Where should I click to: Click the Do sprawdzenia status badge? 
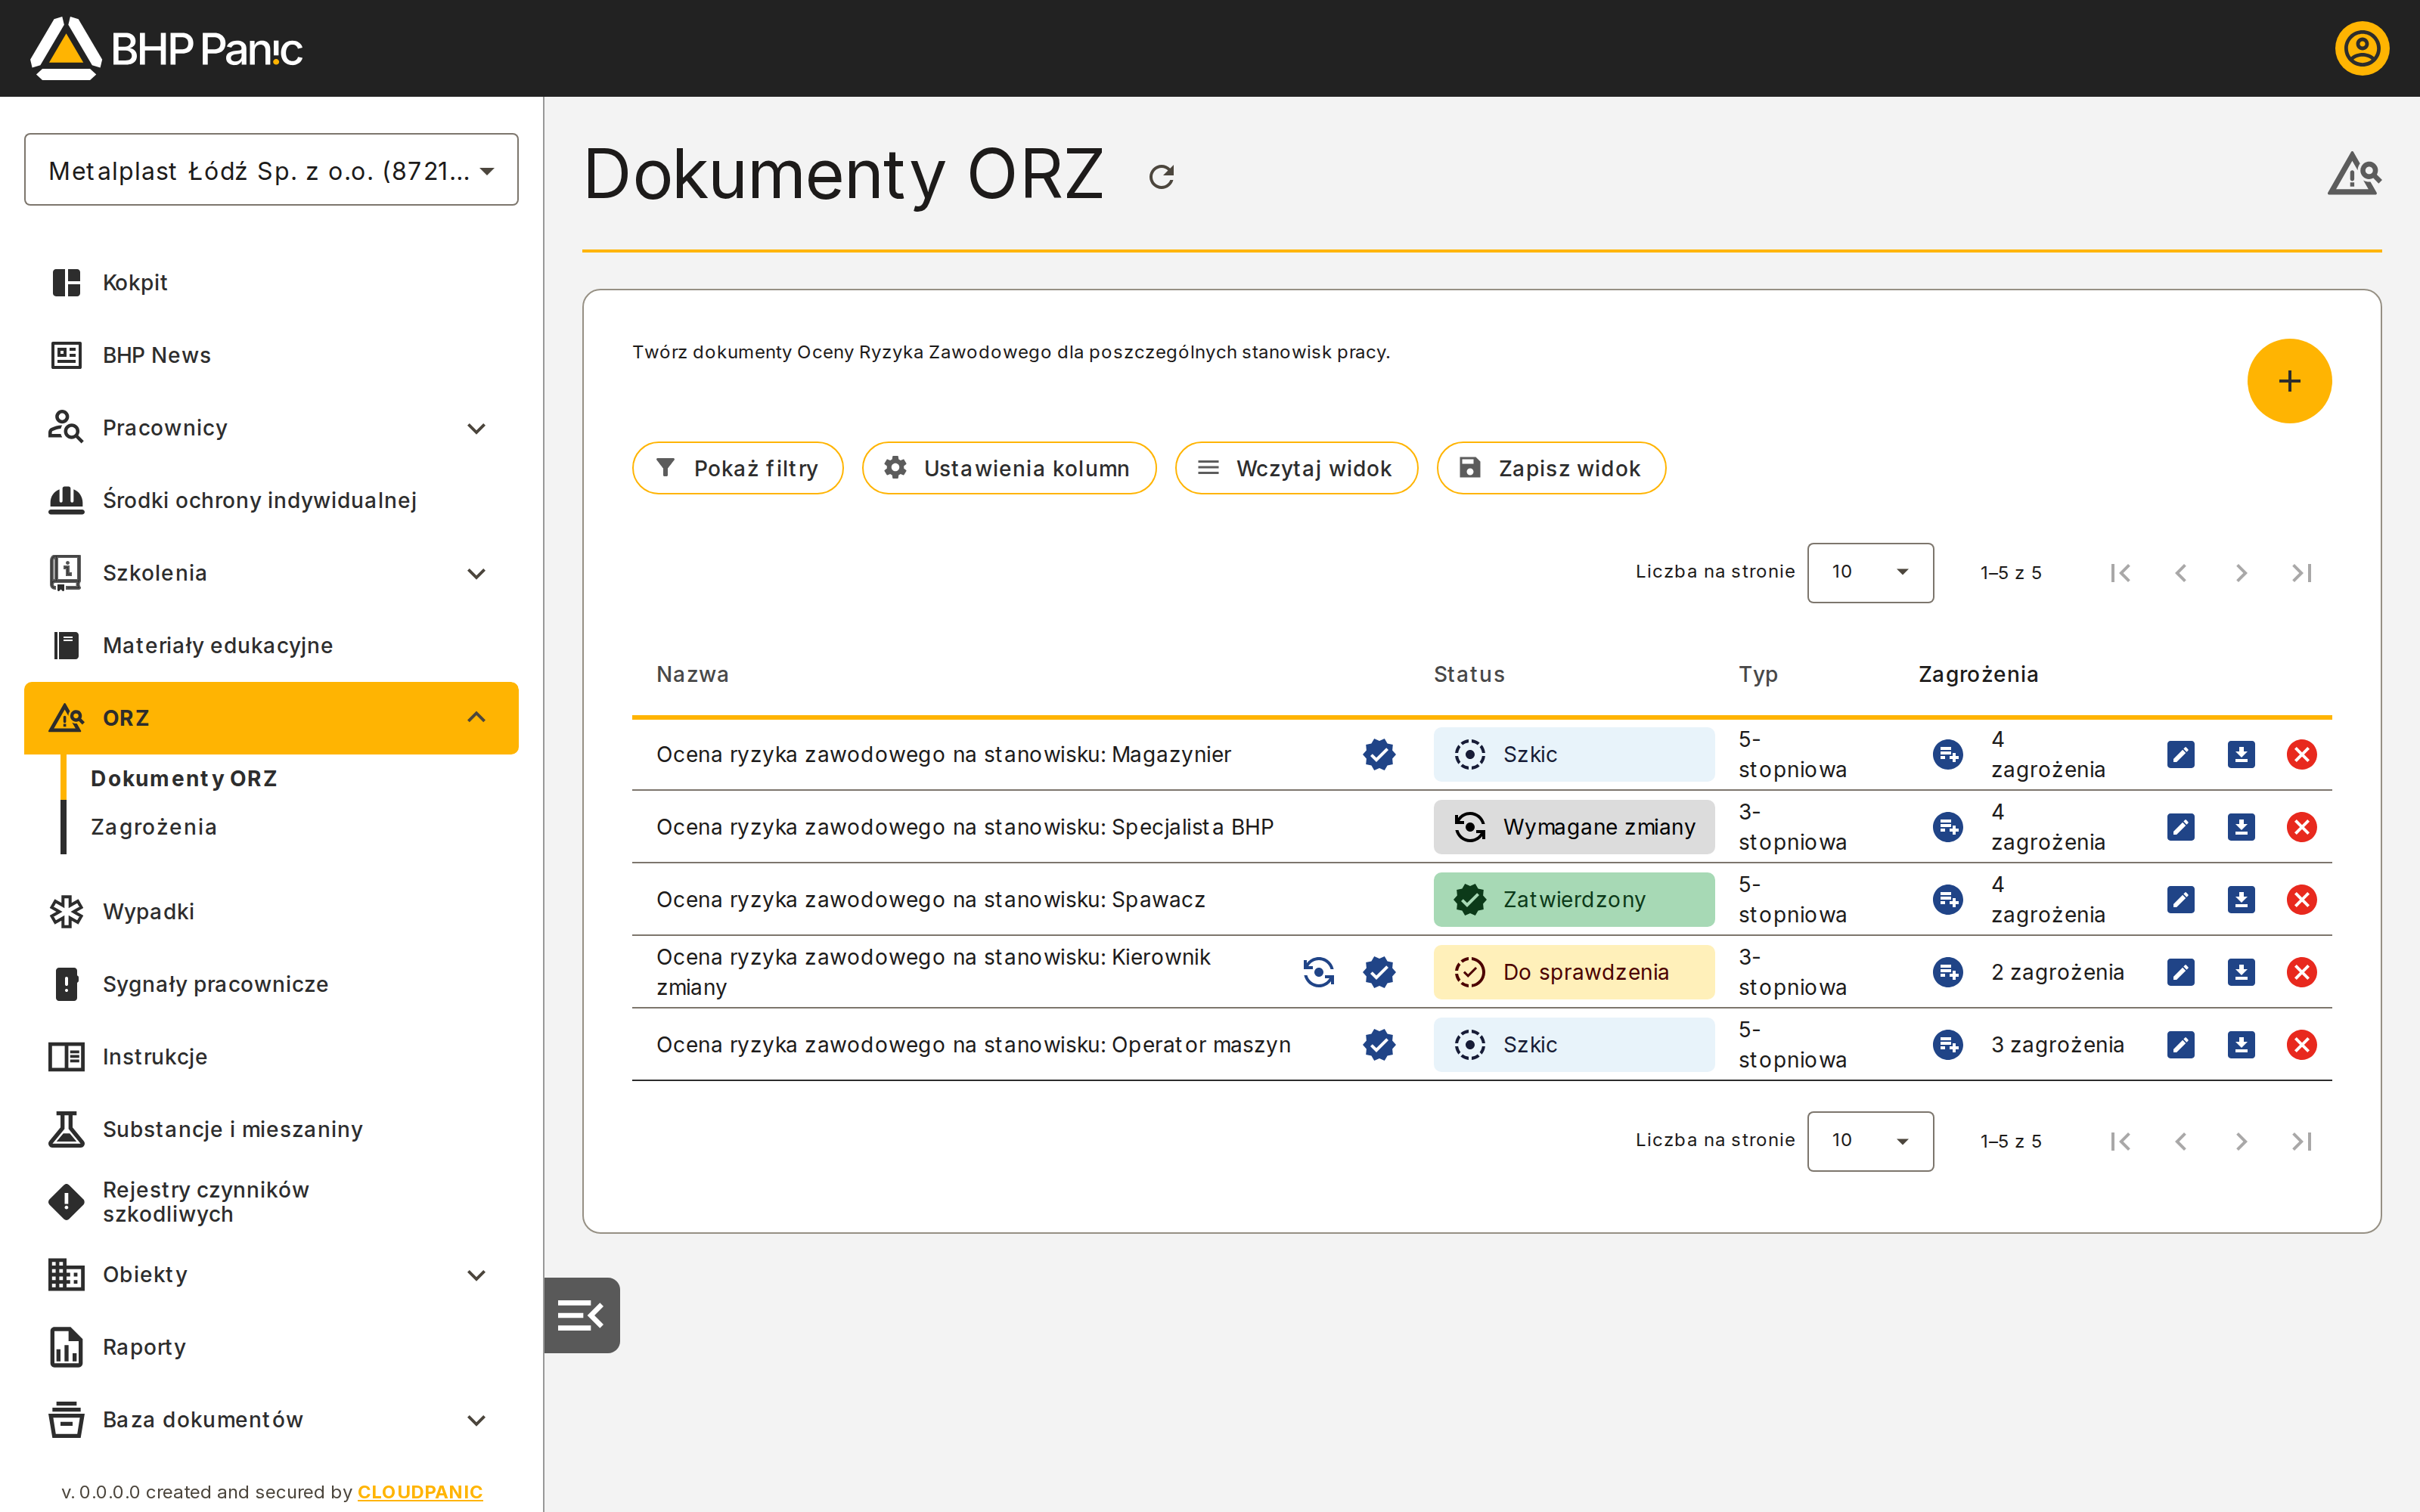tap(1573, 972)
